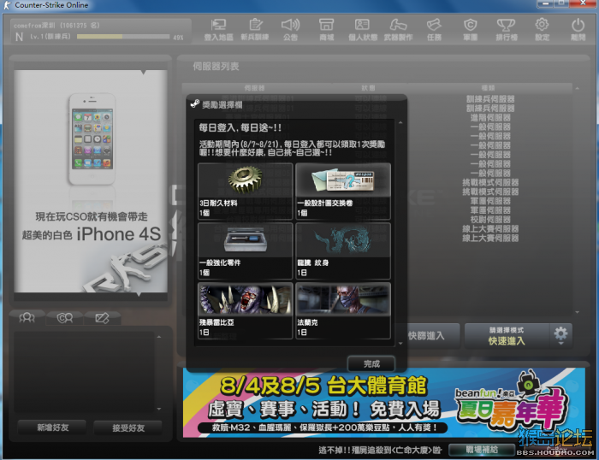Click the 快速進入 quick join button
This screenshot has width=599, height=460.
coord(507,336)
